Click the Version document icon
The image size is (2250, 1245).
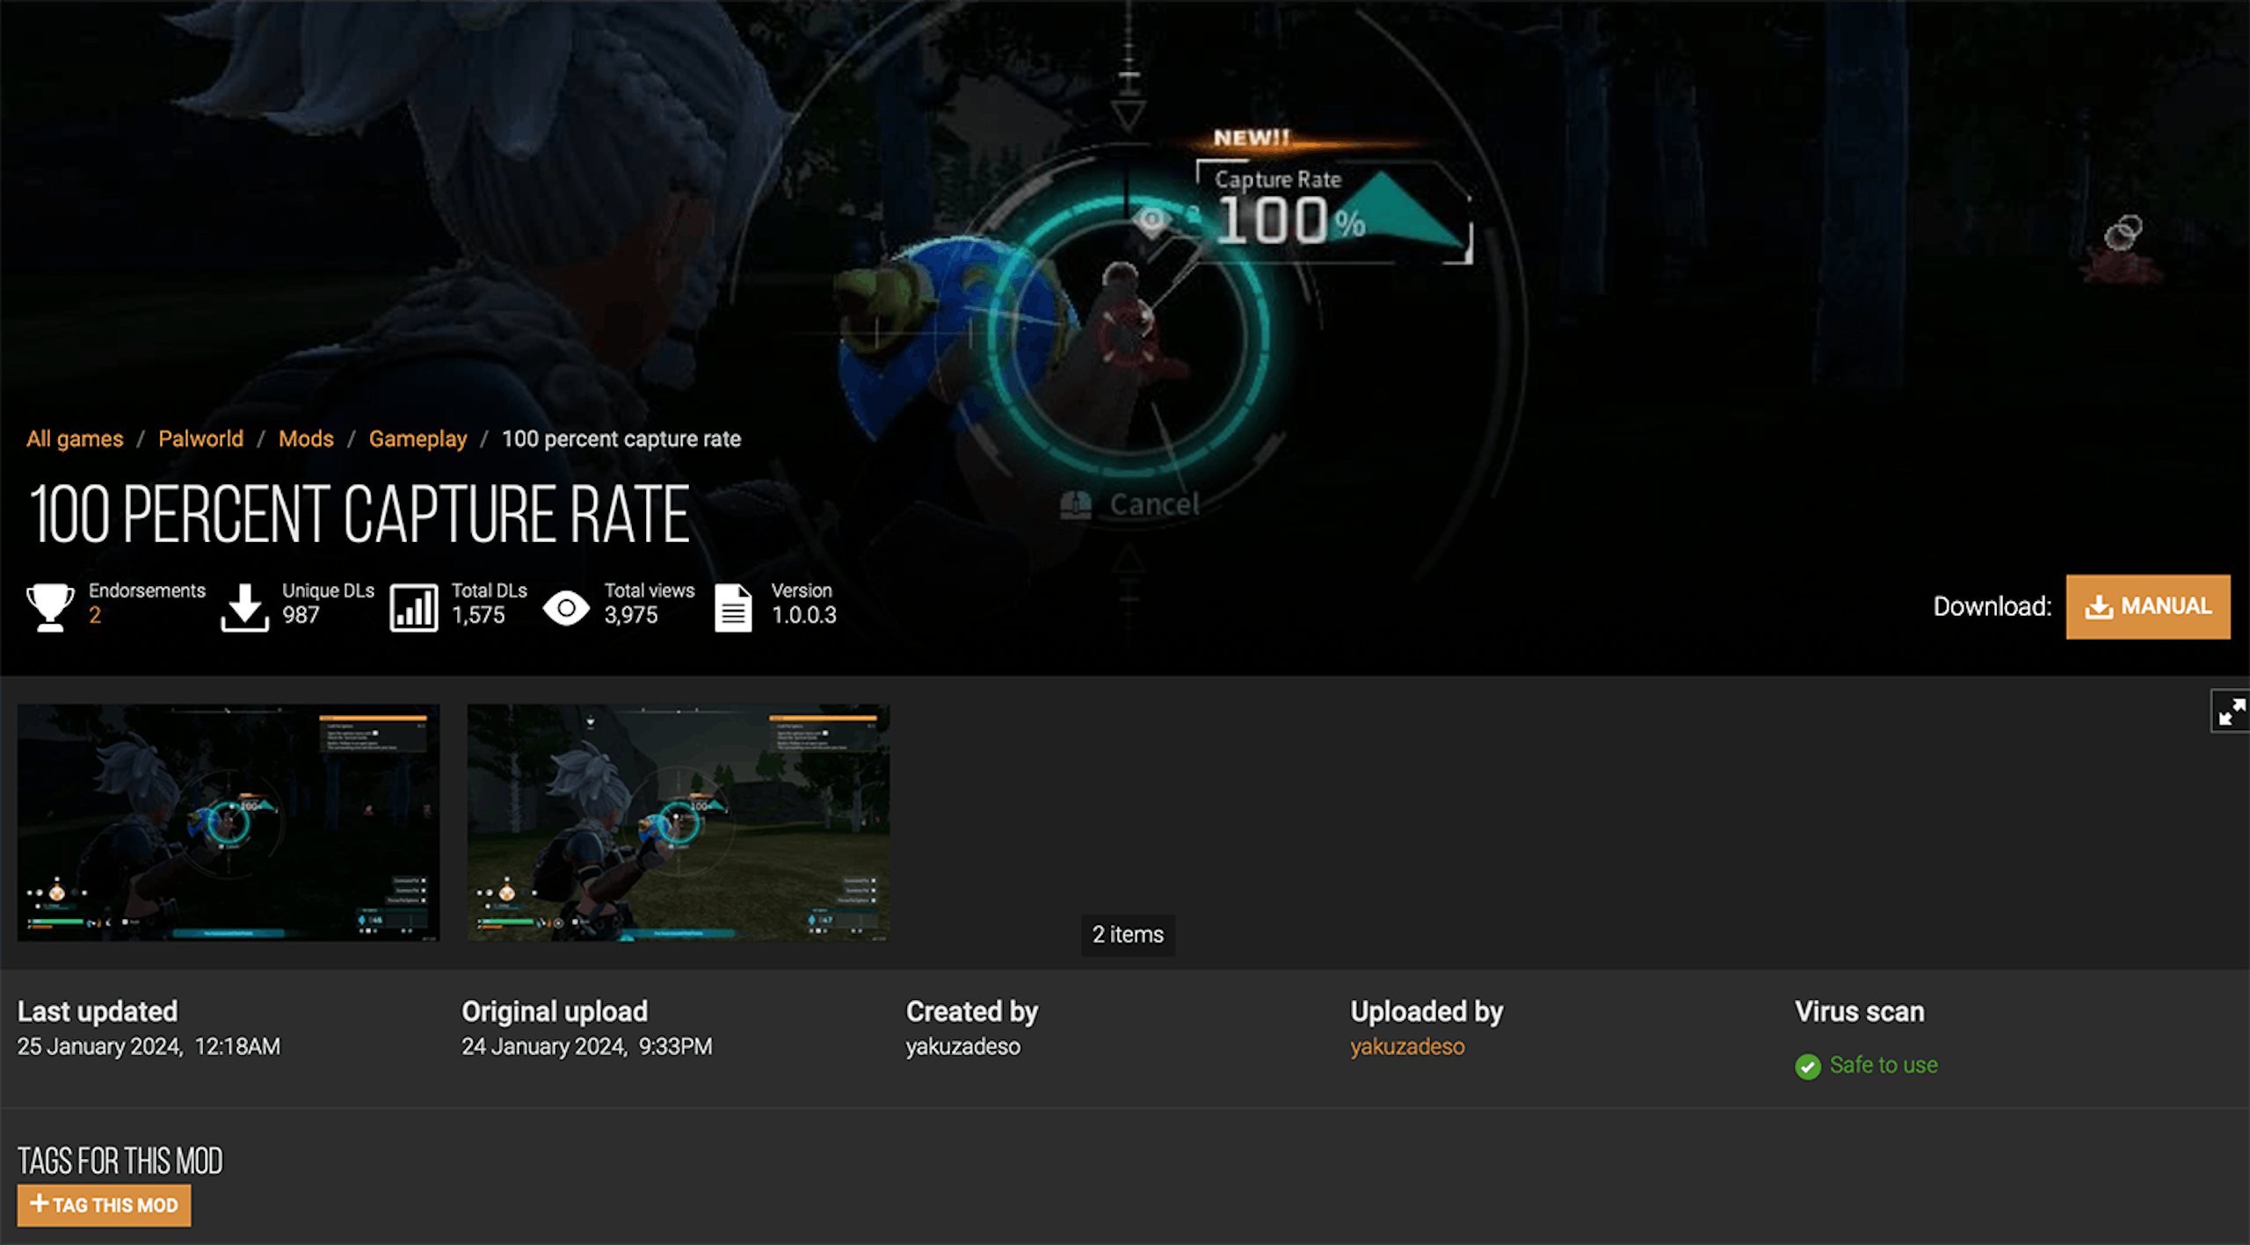[733, 607]
